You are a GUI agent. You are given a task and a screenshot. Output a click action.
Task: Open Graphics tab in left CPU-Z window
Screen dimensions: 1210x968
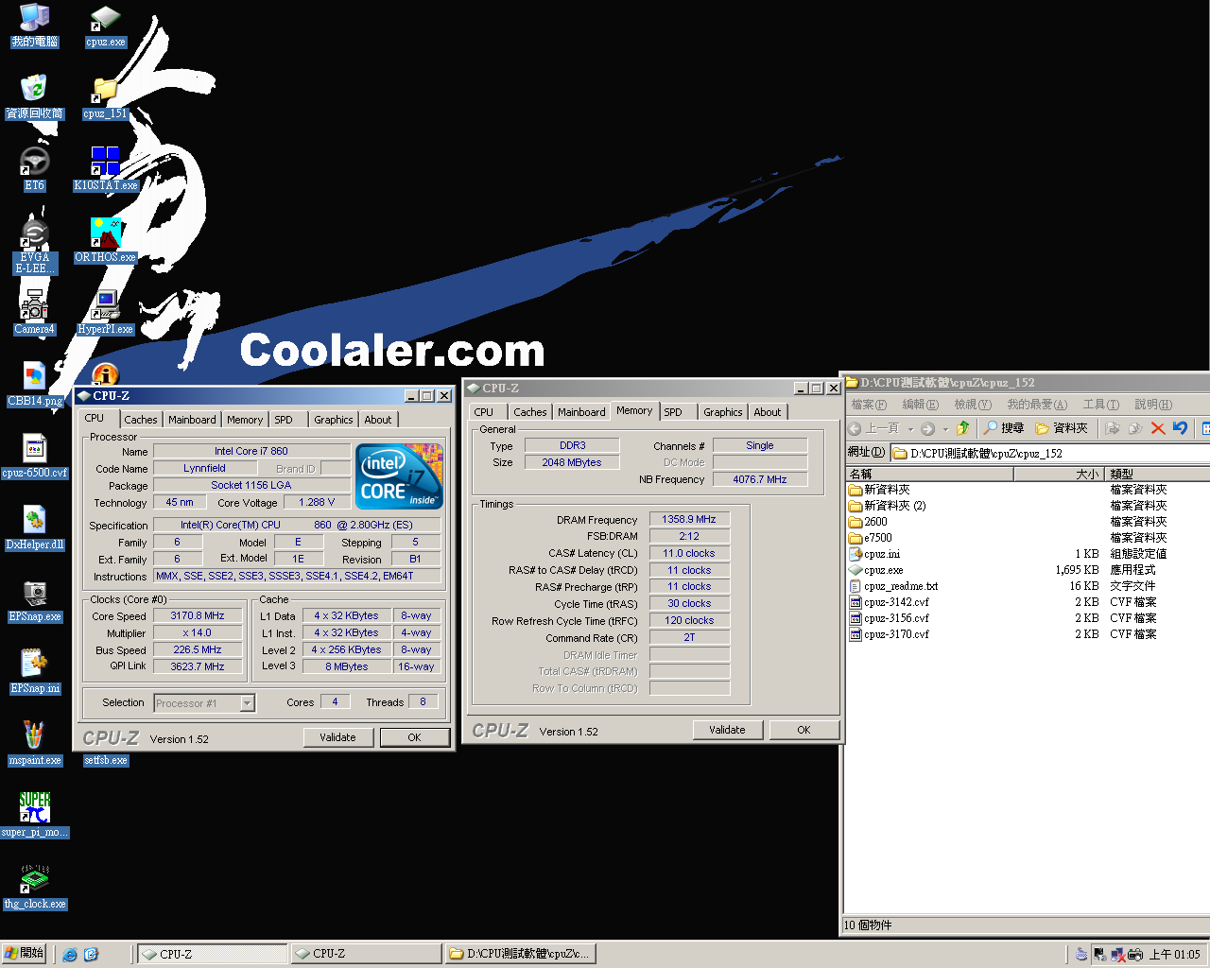tap(334, 420)
